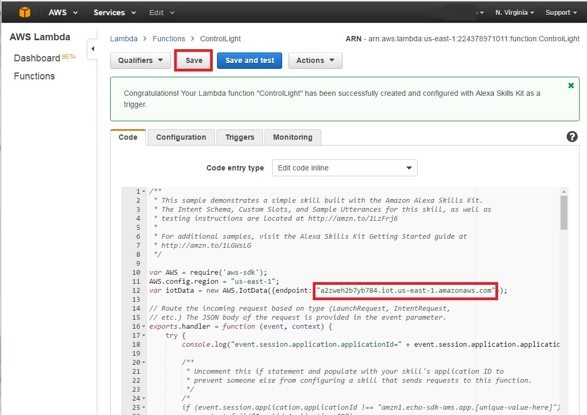The image size is (587, 415).
Task: Open Functions in the Lambda sidebar
Action: (34, 76)
